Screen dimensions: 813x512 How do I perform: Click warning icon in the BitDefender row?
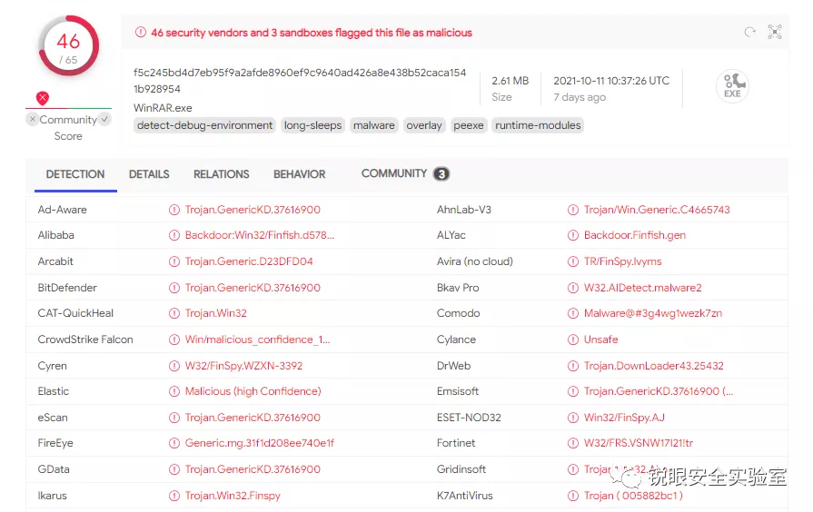pyautogui.click(x=174, y=288)
